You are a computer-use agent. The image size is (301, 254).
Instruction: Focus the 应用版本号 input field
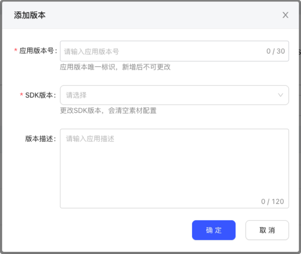174,51
